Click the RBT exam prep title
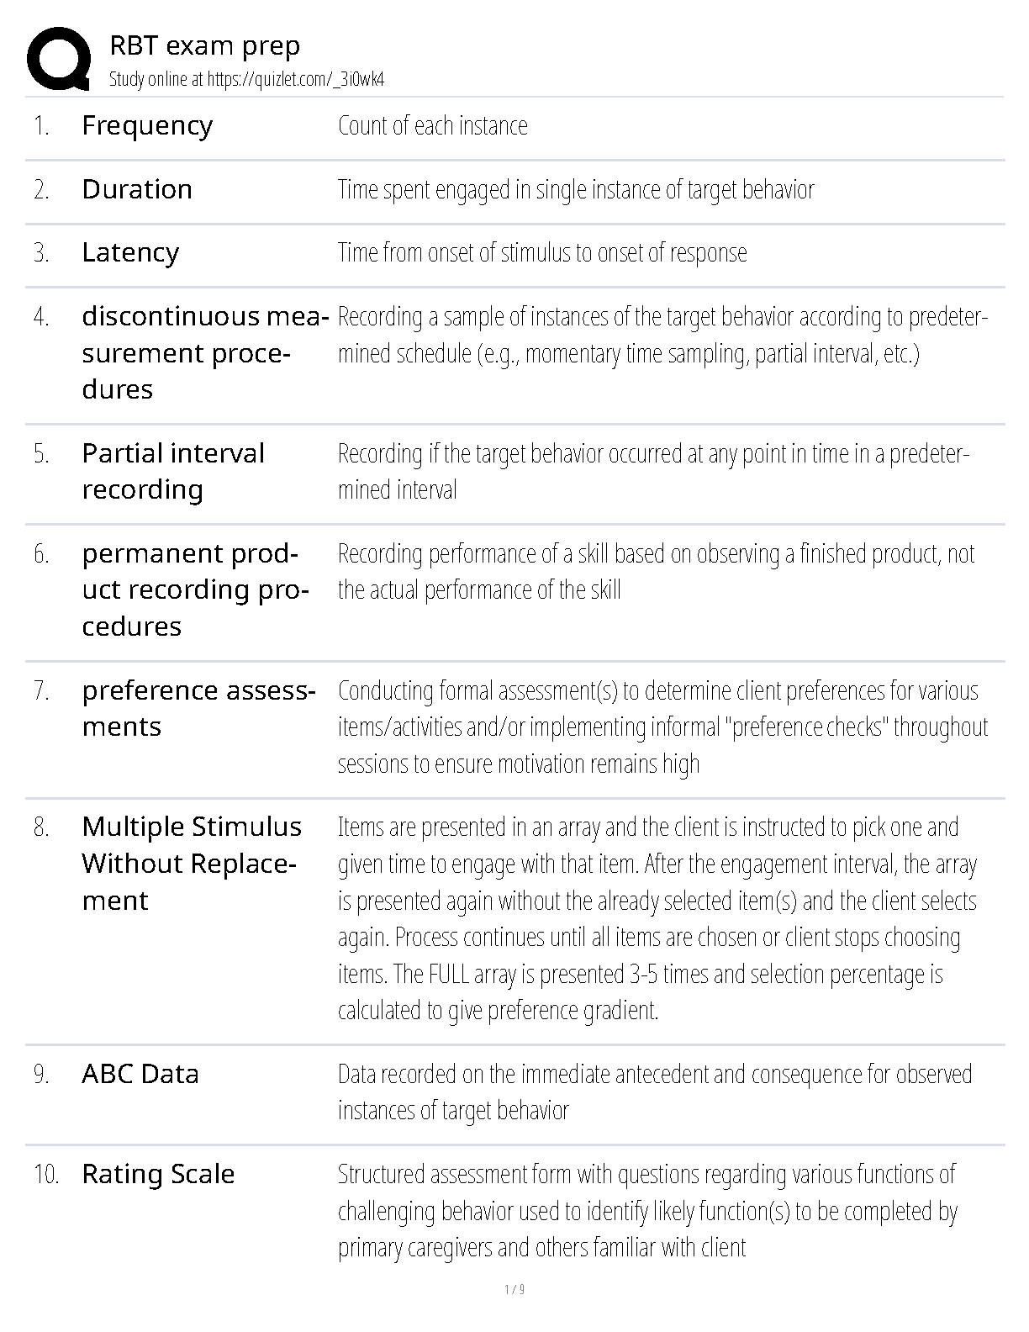Viewport: 1029px width, 1332px height. click(x=205, y=45)
